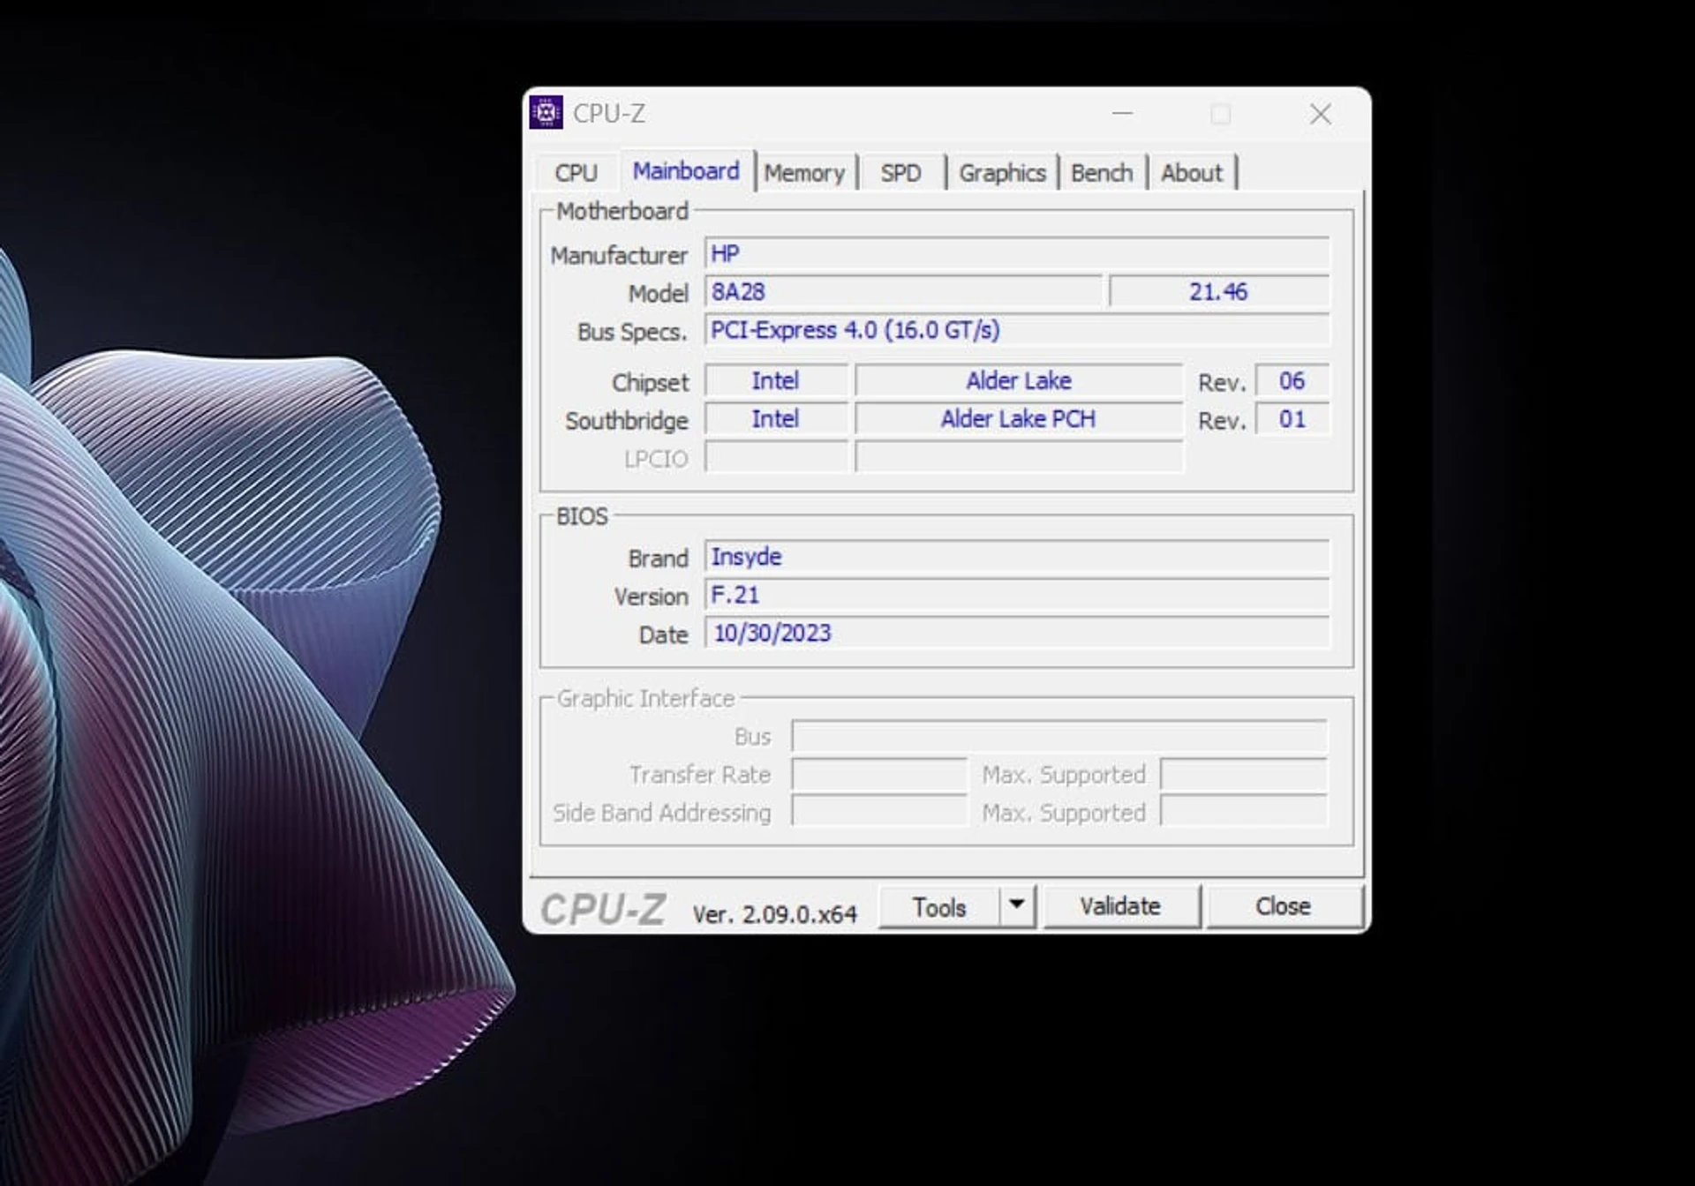Click the BIOS Brand Insyde field
Viewport: 1695px width, 1186px height.
(x=1017, y=557)
